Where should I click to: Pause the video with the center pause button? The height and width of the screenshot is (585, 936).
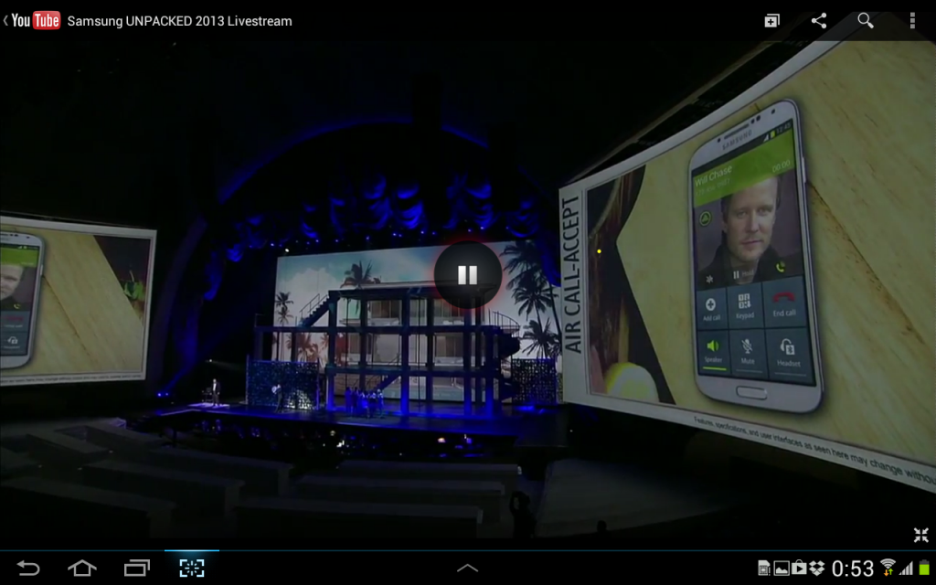[x=467, y=274]
